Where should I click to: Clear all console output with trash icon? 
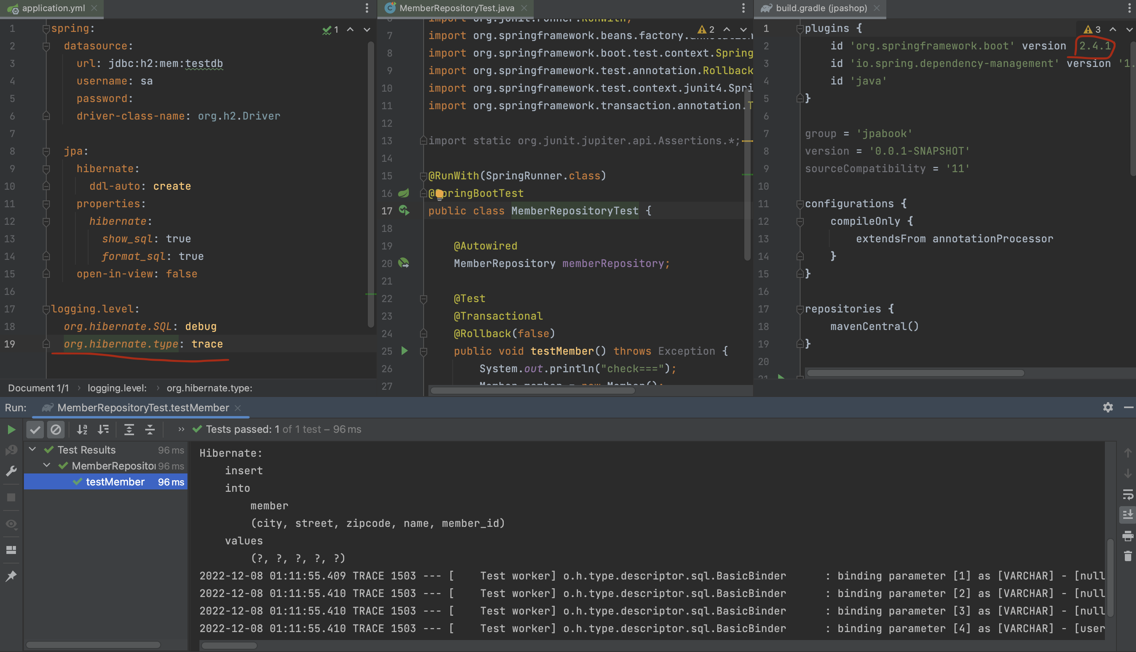click(1128, 556)
